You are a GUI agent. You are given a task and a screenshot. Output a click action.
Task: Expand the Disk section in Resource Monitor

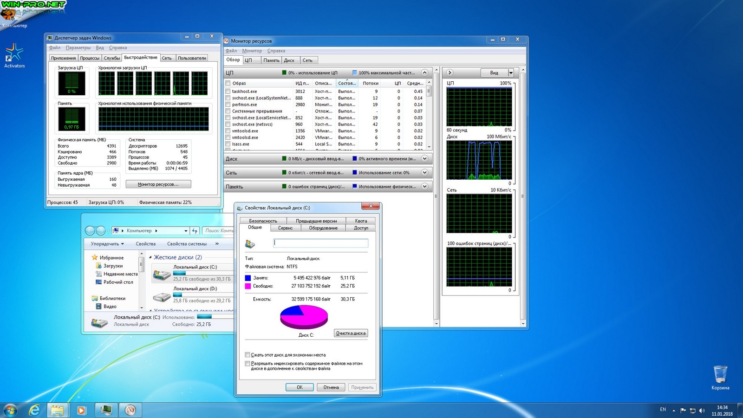[x=424, y=159]
